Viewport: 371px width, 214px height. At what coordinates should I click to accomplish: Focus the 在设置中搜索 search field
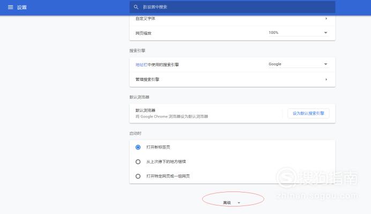[x=232, y=7]
